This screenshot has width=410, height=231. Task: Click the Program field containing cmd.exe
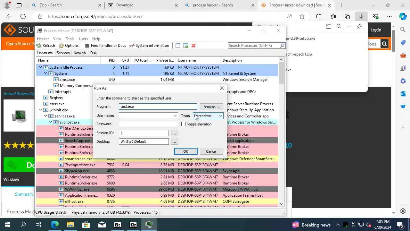158,107
